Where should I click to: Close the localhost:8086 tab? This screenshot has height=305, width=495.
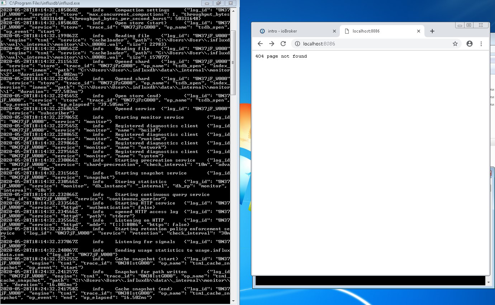[419, 31]
